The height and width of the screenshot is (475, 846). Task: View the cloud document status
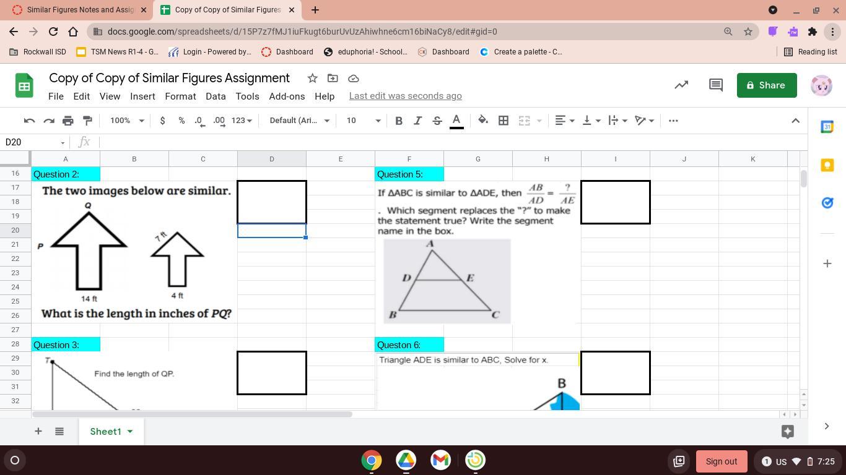354,79
